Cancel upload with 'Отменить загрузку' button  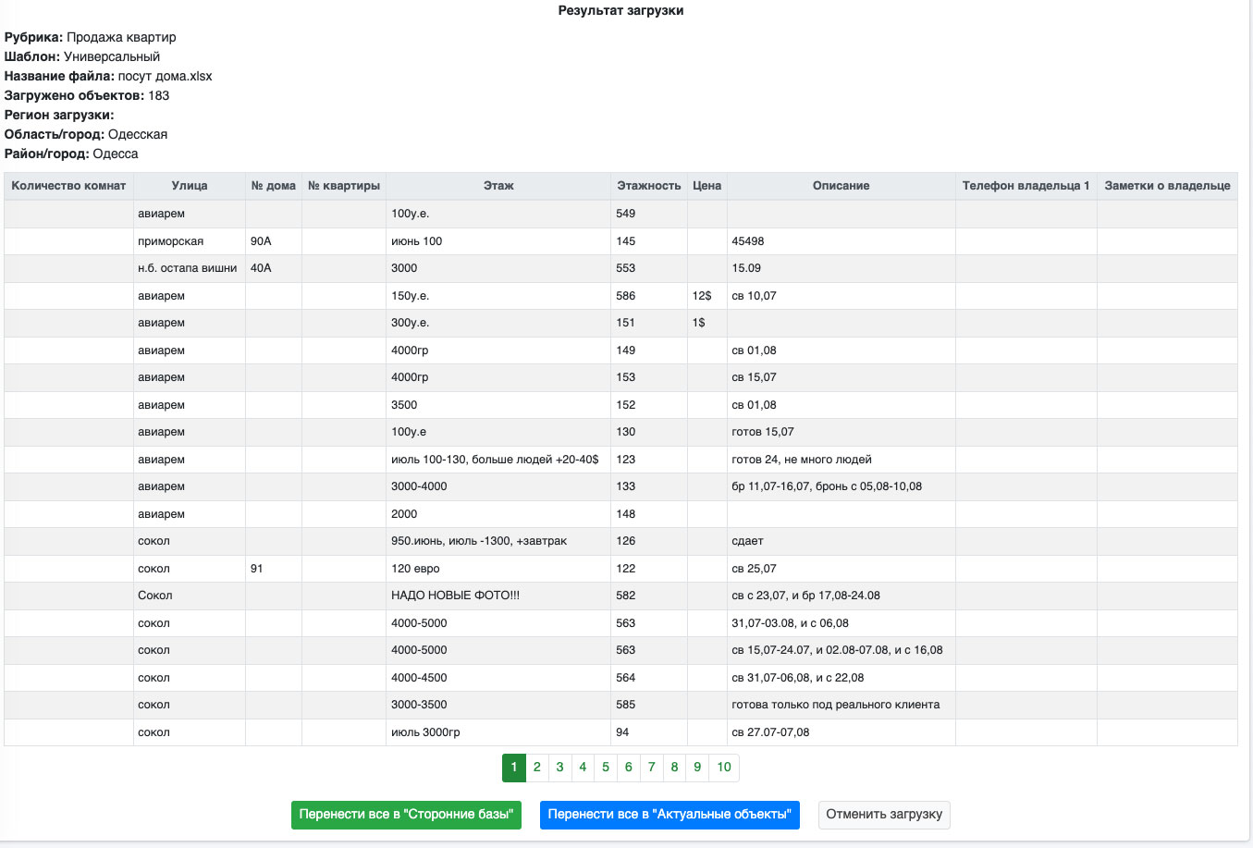[884, 815]
